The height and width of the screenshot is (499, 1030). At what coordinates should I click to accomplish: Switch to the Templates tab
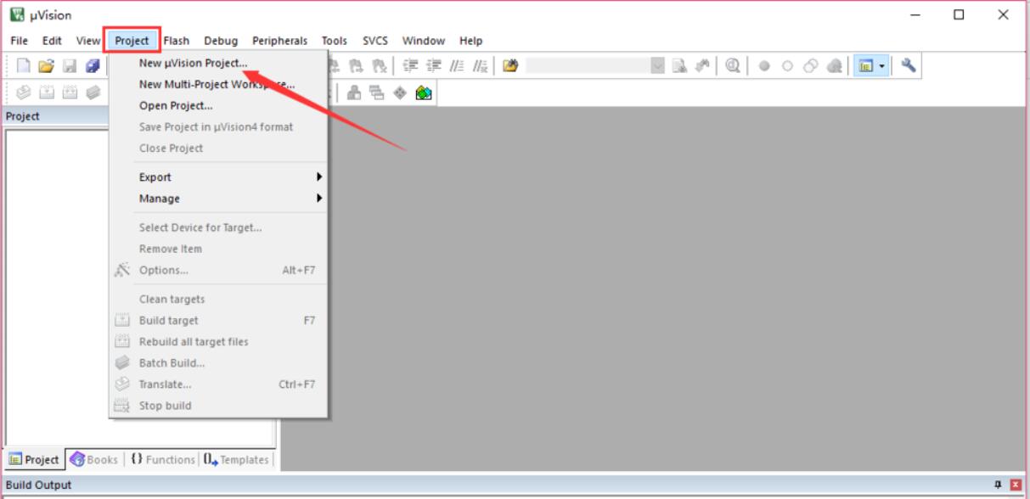[236, 460]
